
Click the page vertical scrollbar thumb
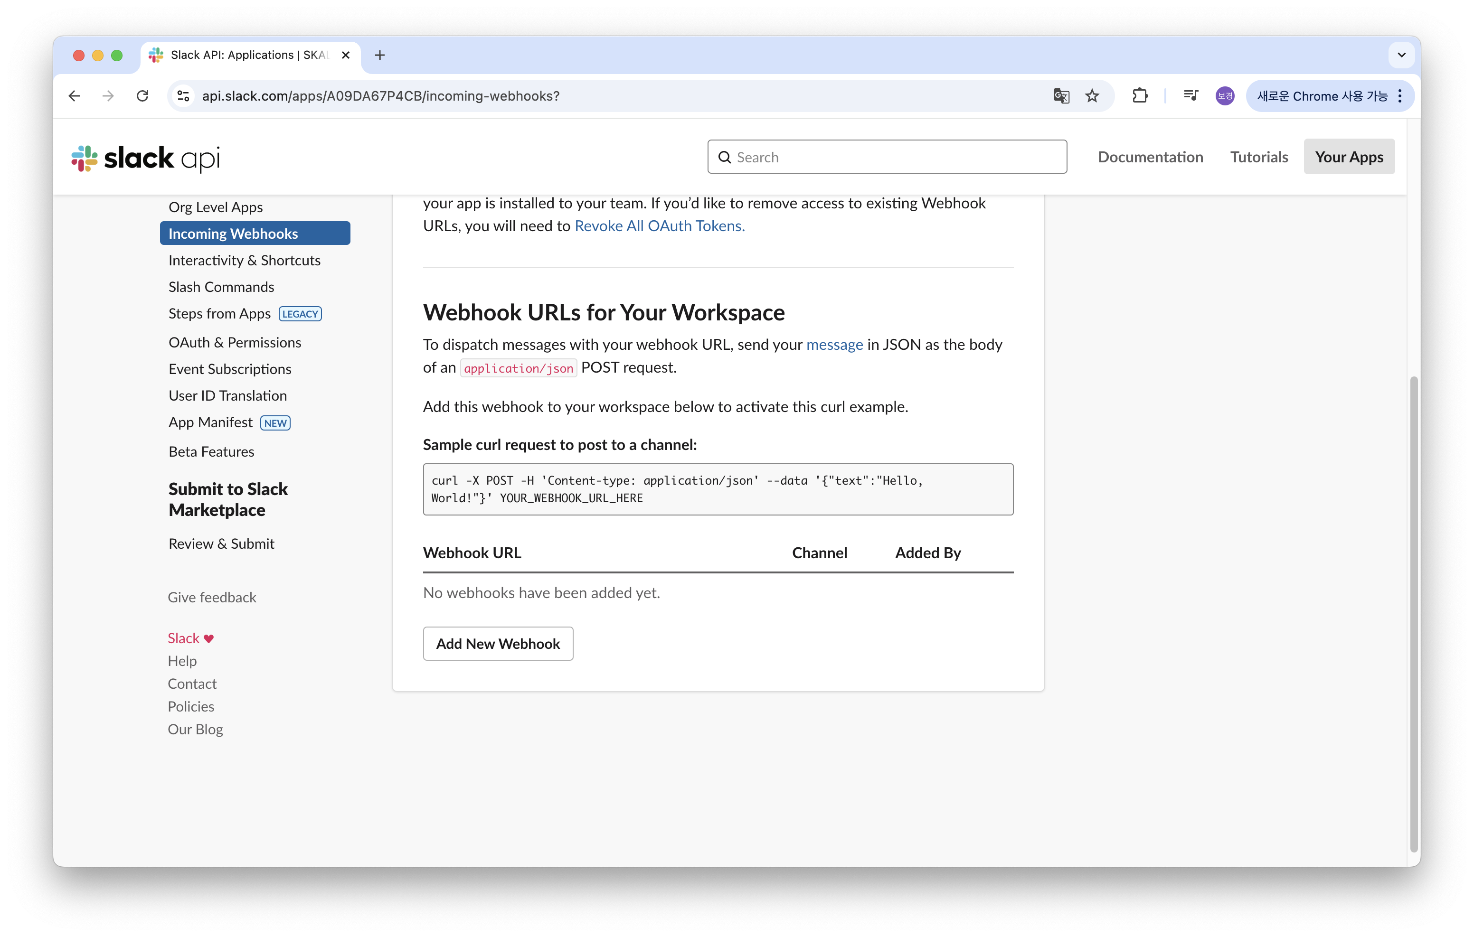point(1413,612)
